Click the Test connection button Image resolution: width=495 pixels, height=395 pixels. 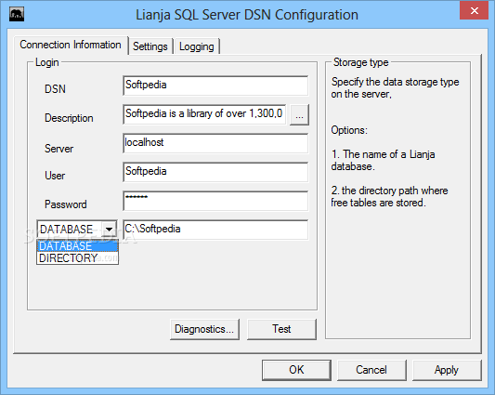click(x=281, y=329)
